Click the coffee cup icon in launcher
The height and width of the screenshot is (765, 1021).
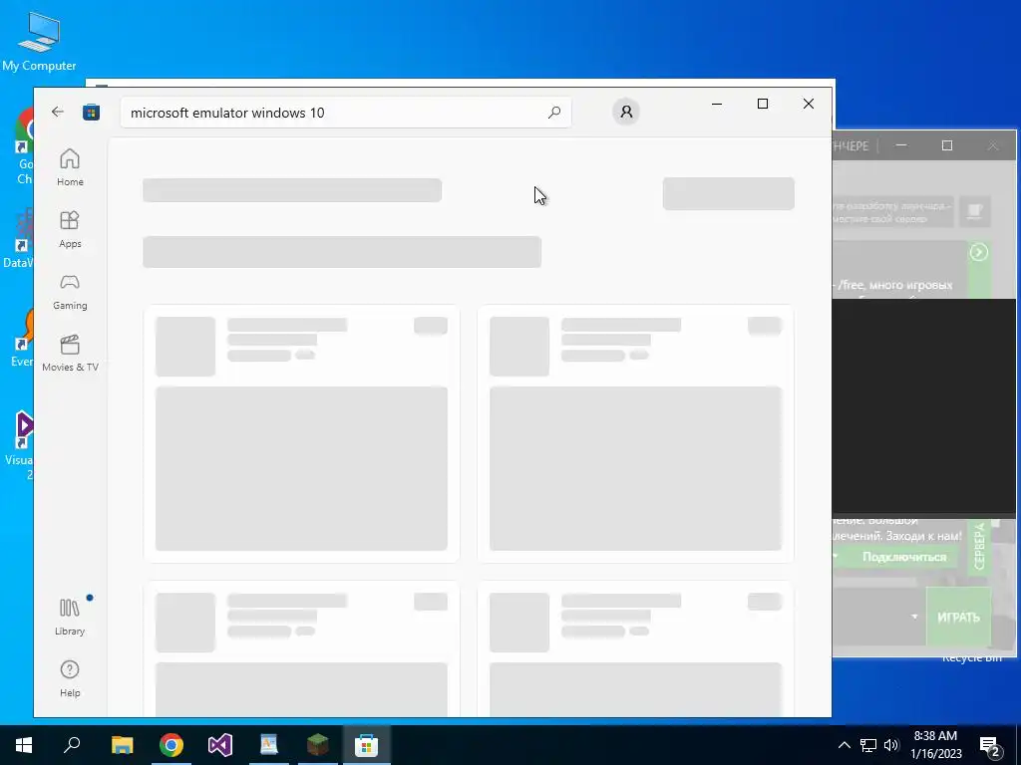pos(974,211)
